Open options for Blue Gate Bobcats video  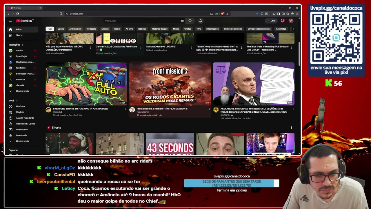pos(291,48)
